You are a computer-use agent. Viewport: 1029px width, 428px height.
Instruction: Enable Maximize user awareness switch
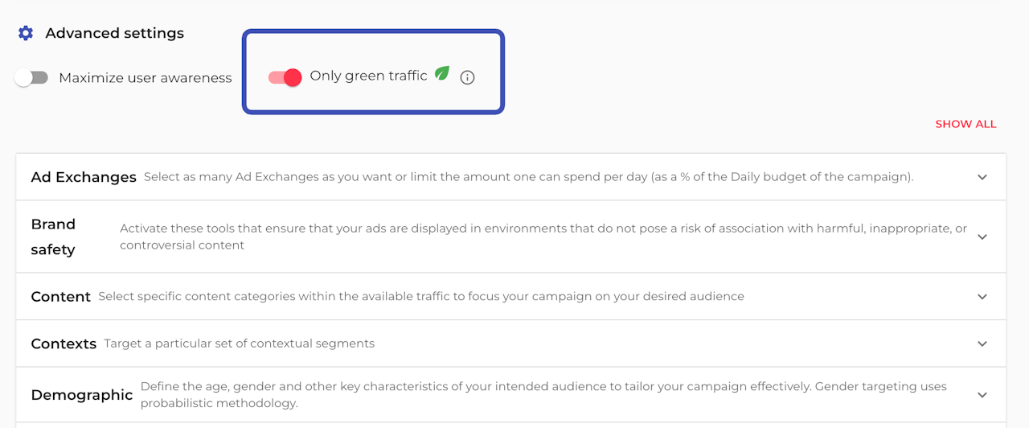(x=32, y=78)
